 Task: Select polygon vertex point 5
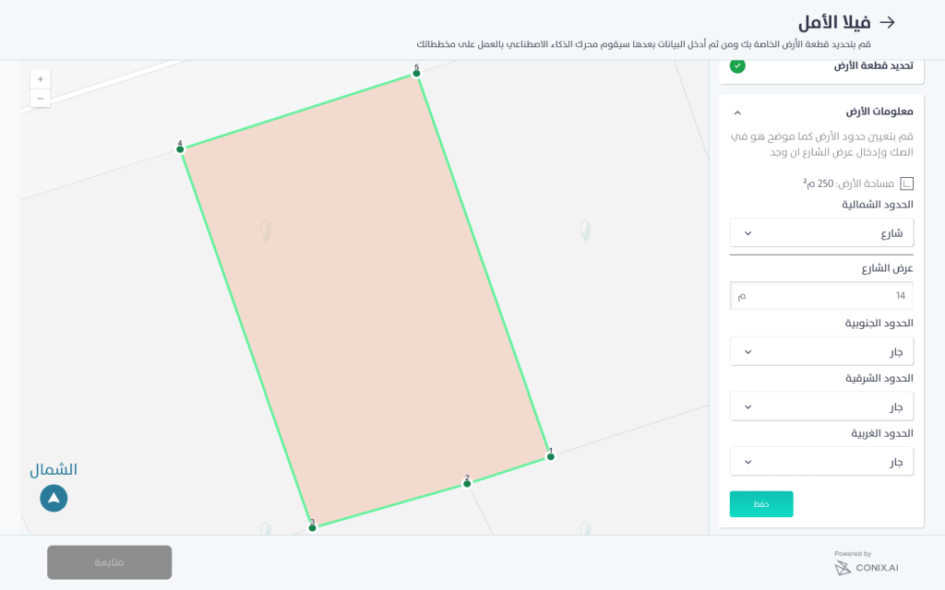pos(416,74)
